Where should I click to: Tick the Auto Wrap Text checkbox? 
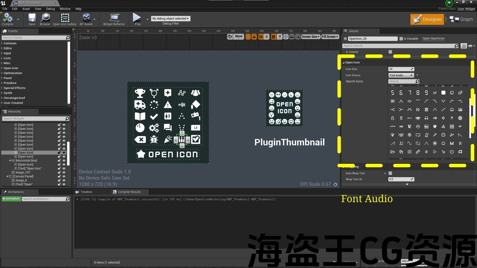[390, 173]
